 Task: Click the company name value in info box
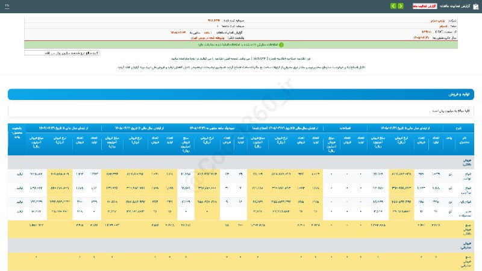pos(438,20)
